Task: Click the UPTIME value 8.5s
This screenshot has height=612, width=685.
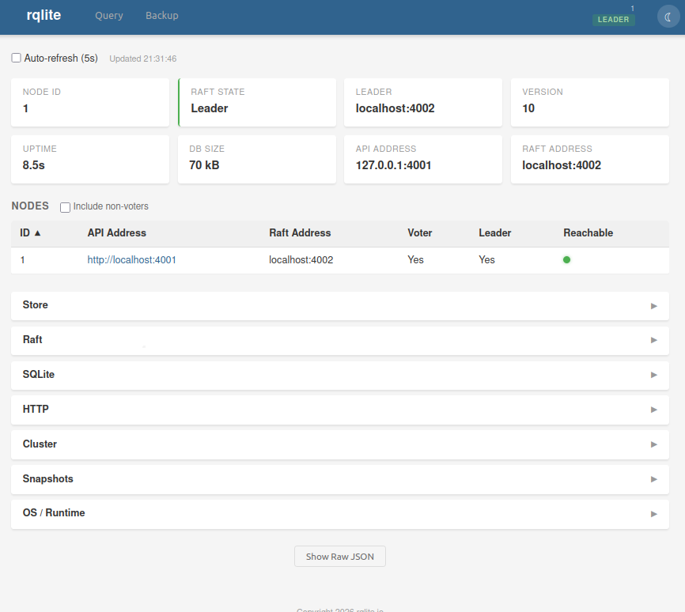Action: click(x=34, y=165)
